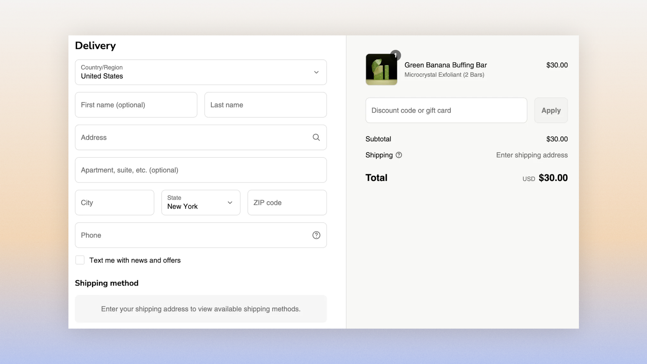Screen dimensions: 647x364
Task: Focus the City field
Action: point(115,203)
